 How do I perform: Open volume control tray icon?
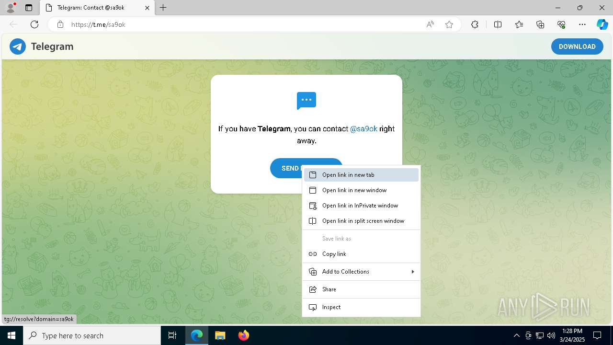point(551,335)
